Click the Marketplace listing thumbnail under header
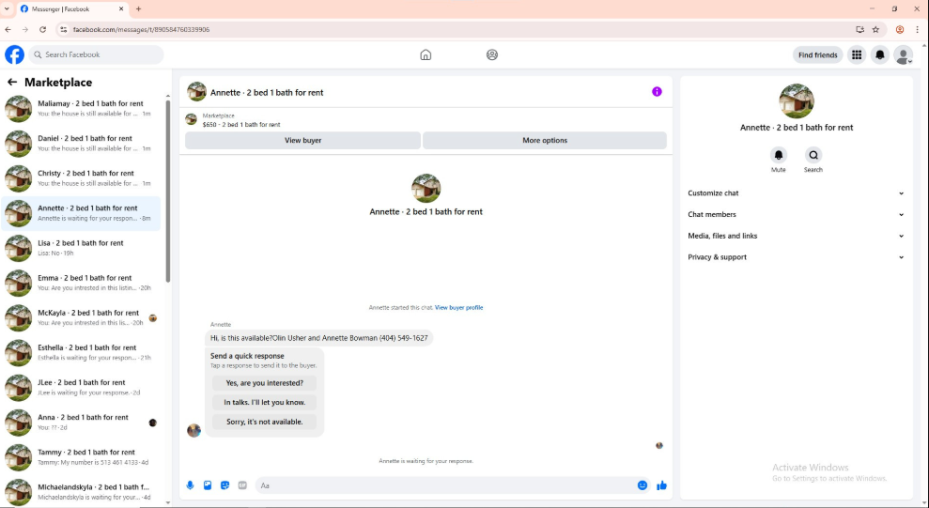 pos(191,119)
